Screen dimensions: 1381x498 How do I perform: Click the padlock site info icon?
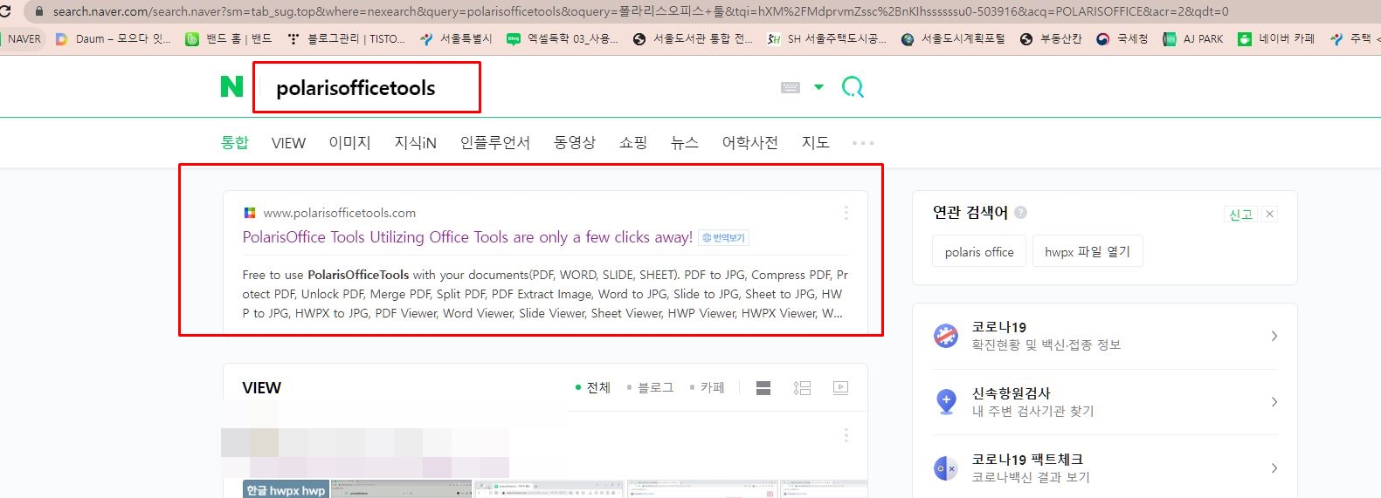pyautogui.click(x=38, y=11)
